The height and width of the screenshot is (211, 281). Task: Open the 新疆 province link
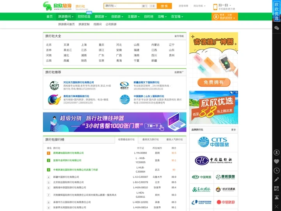[x=154, y=61]
